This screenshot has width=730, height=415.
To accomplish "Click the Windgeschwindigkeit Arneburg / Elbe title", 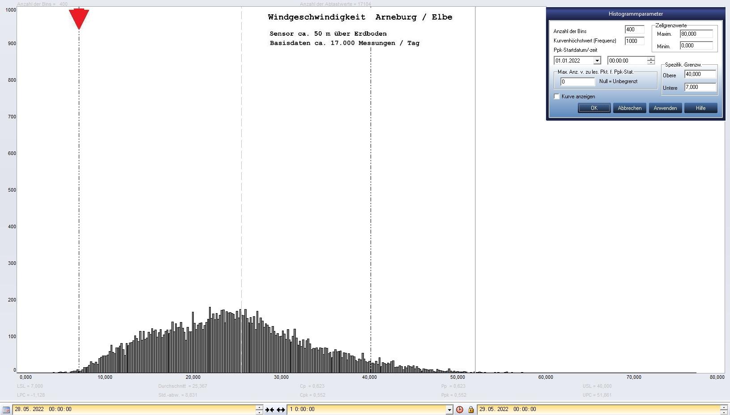I will pyautogui.click(x=360, y=17).
